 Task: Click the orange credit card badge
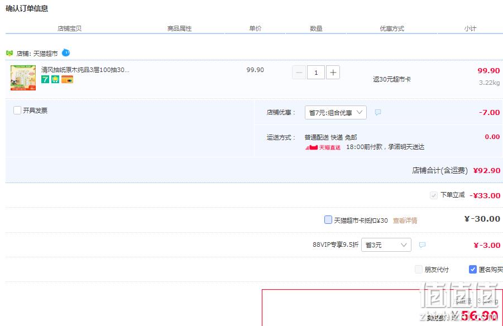(68, 79)
